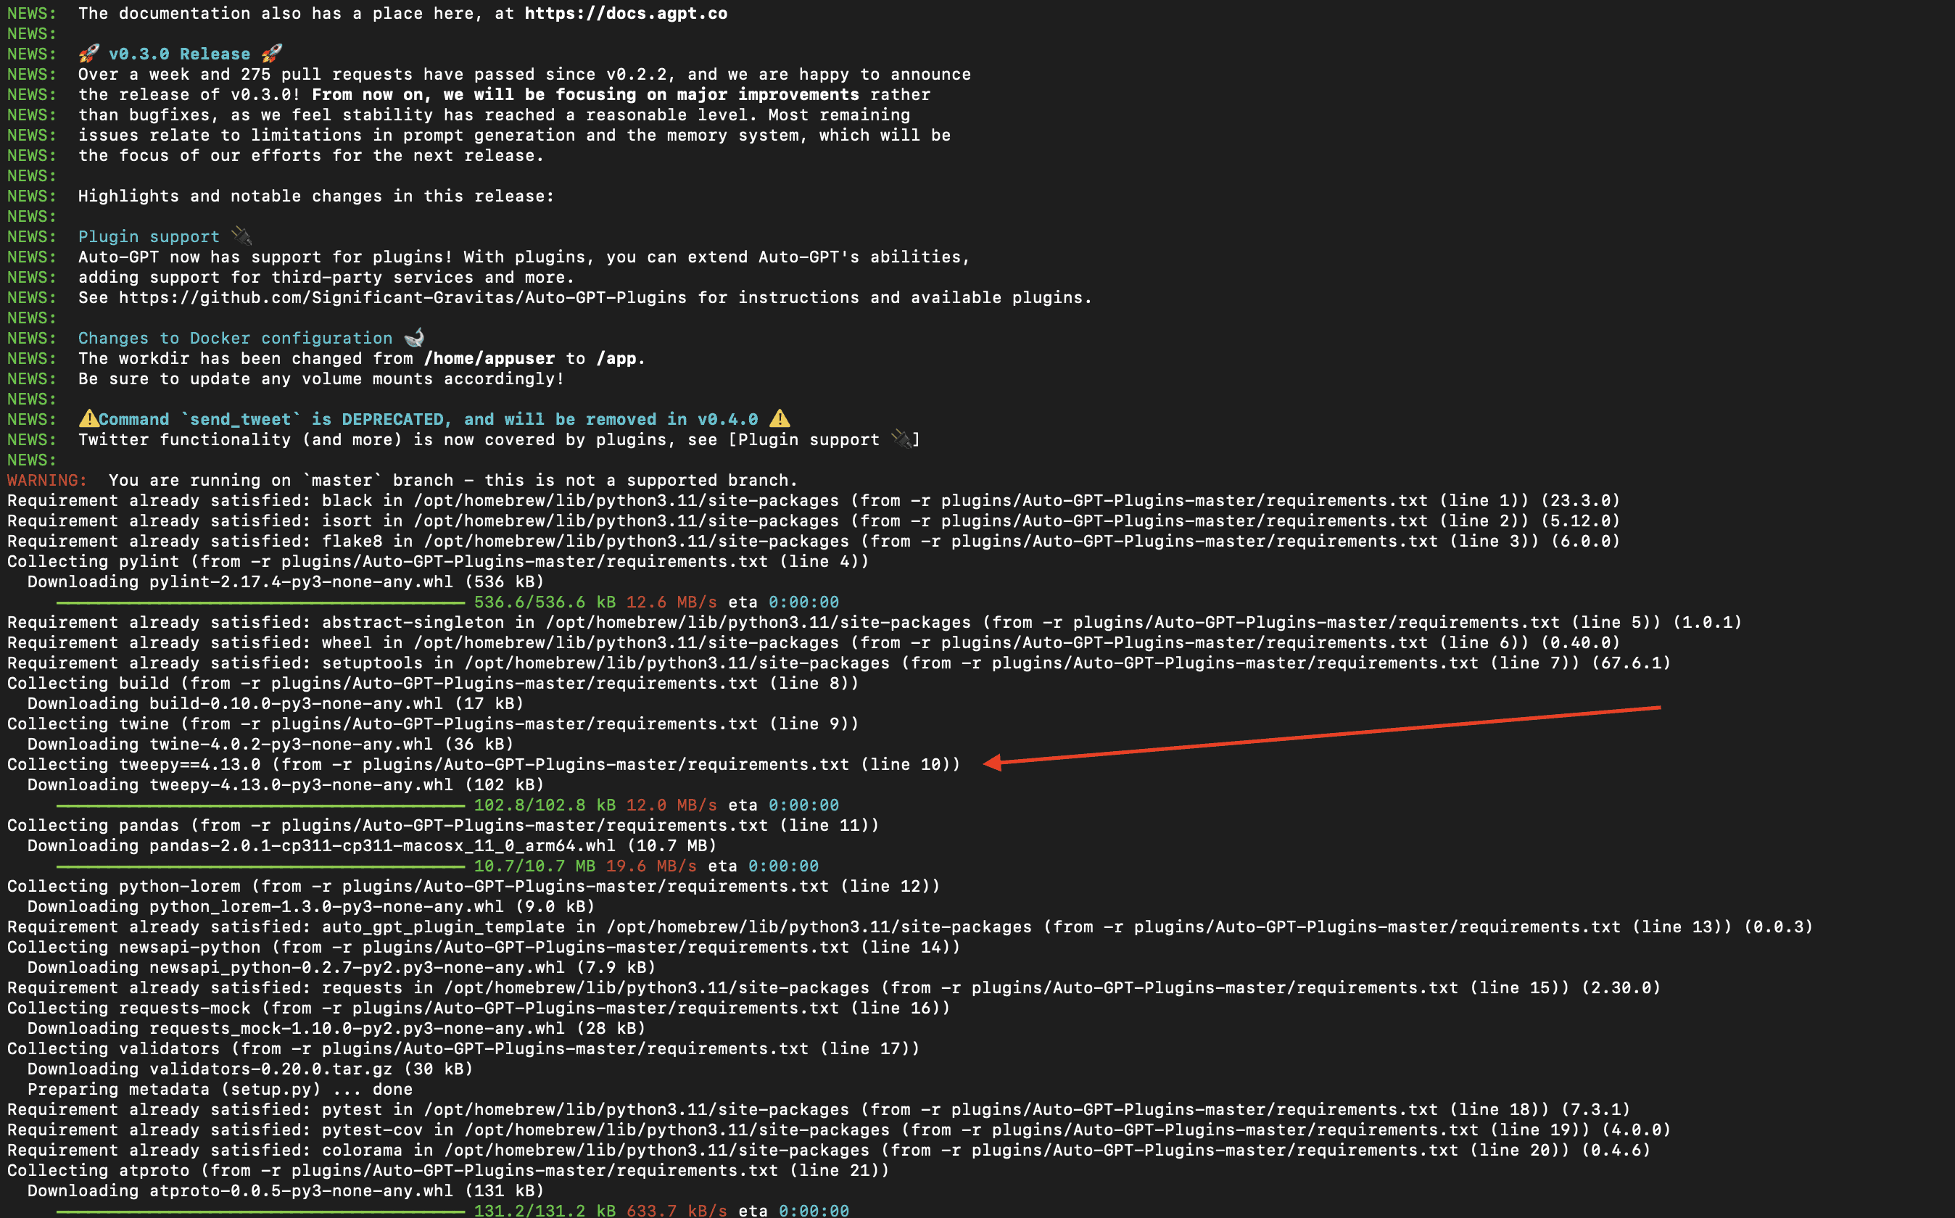Click the atproto download progress bar
This screenshot has height=1218, width=1955.
pyautogui.click(x=260, y=1211)
